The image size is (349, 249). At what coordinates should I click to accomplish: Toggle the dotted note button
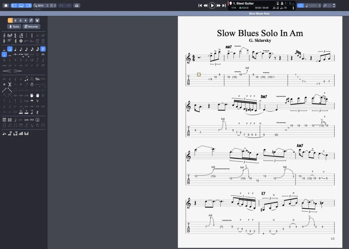(x=4, y=55)
